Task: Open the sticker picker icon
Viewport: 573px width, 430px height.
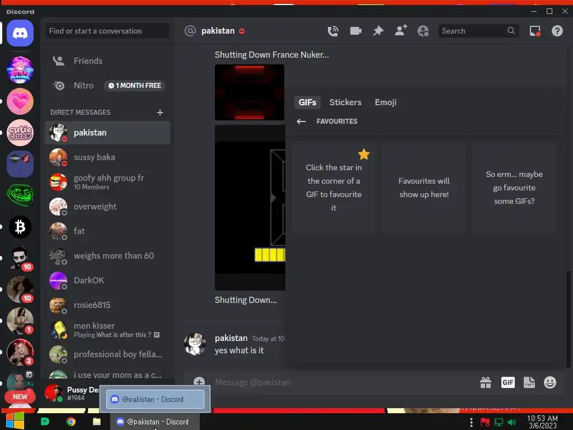Action: 529,382
